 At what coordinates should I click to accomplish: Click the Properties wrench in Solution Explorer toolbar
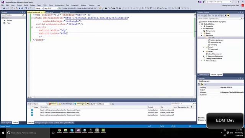point(225,15)
